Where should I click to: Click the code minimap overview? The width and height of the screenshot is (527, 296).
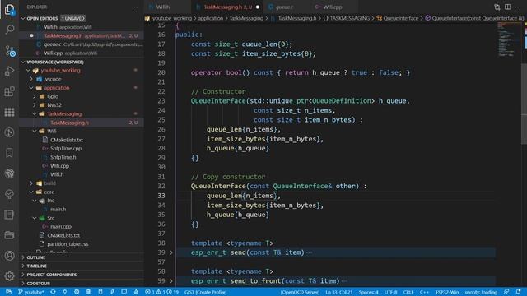click(x=509, y=39)
